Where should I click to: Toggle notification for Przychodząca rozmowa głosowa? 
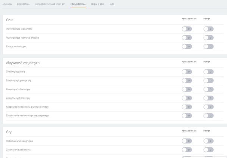click(187, 38)
